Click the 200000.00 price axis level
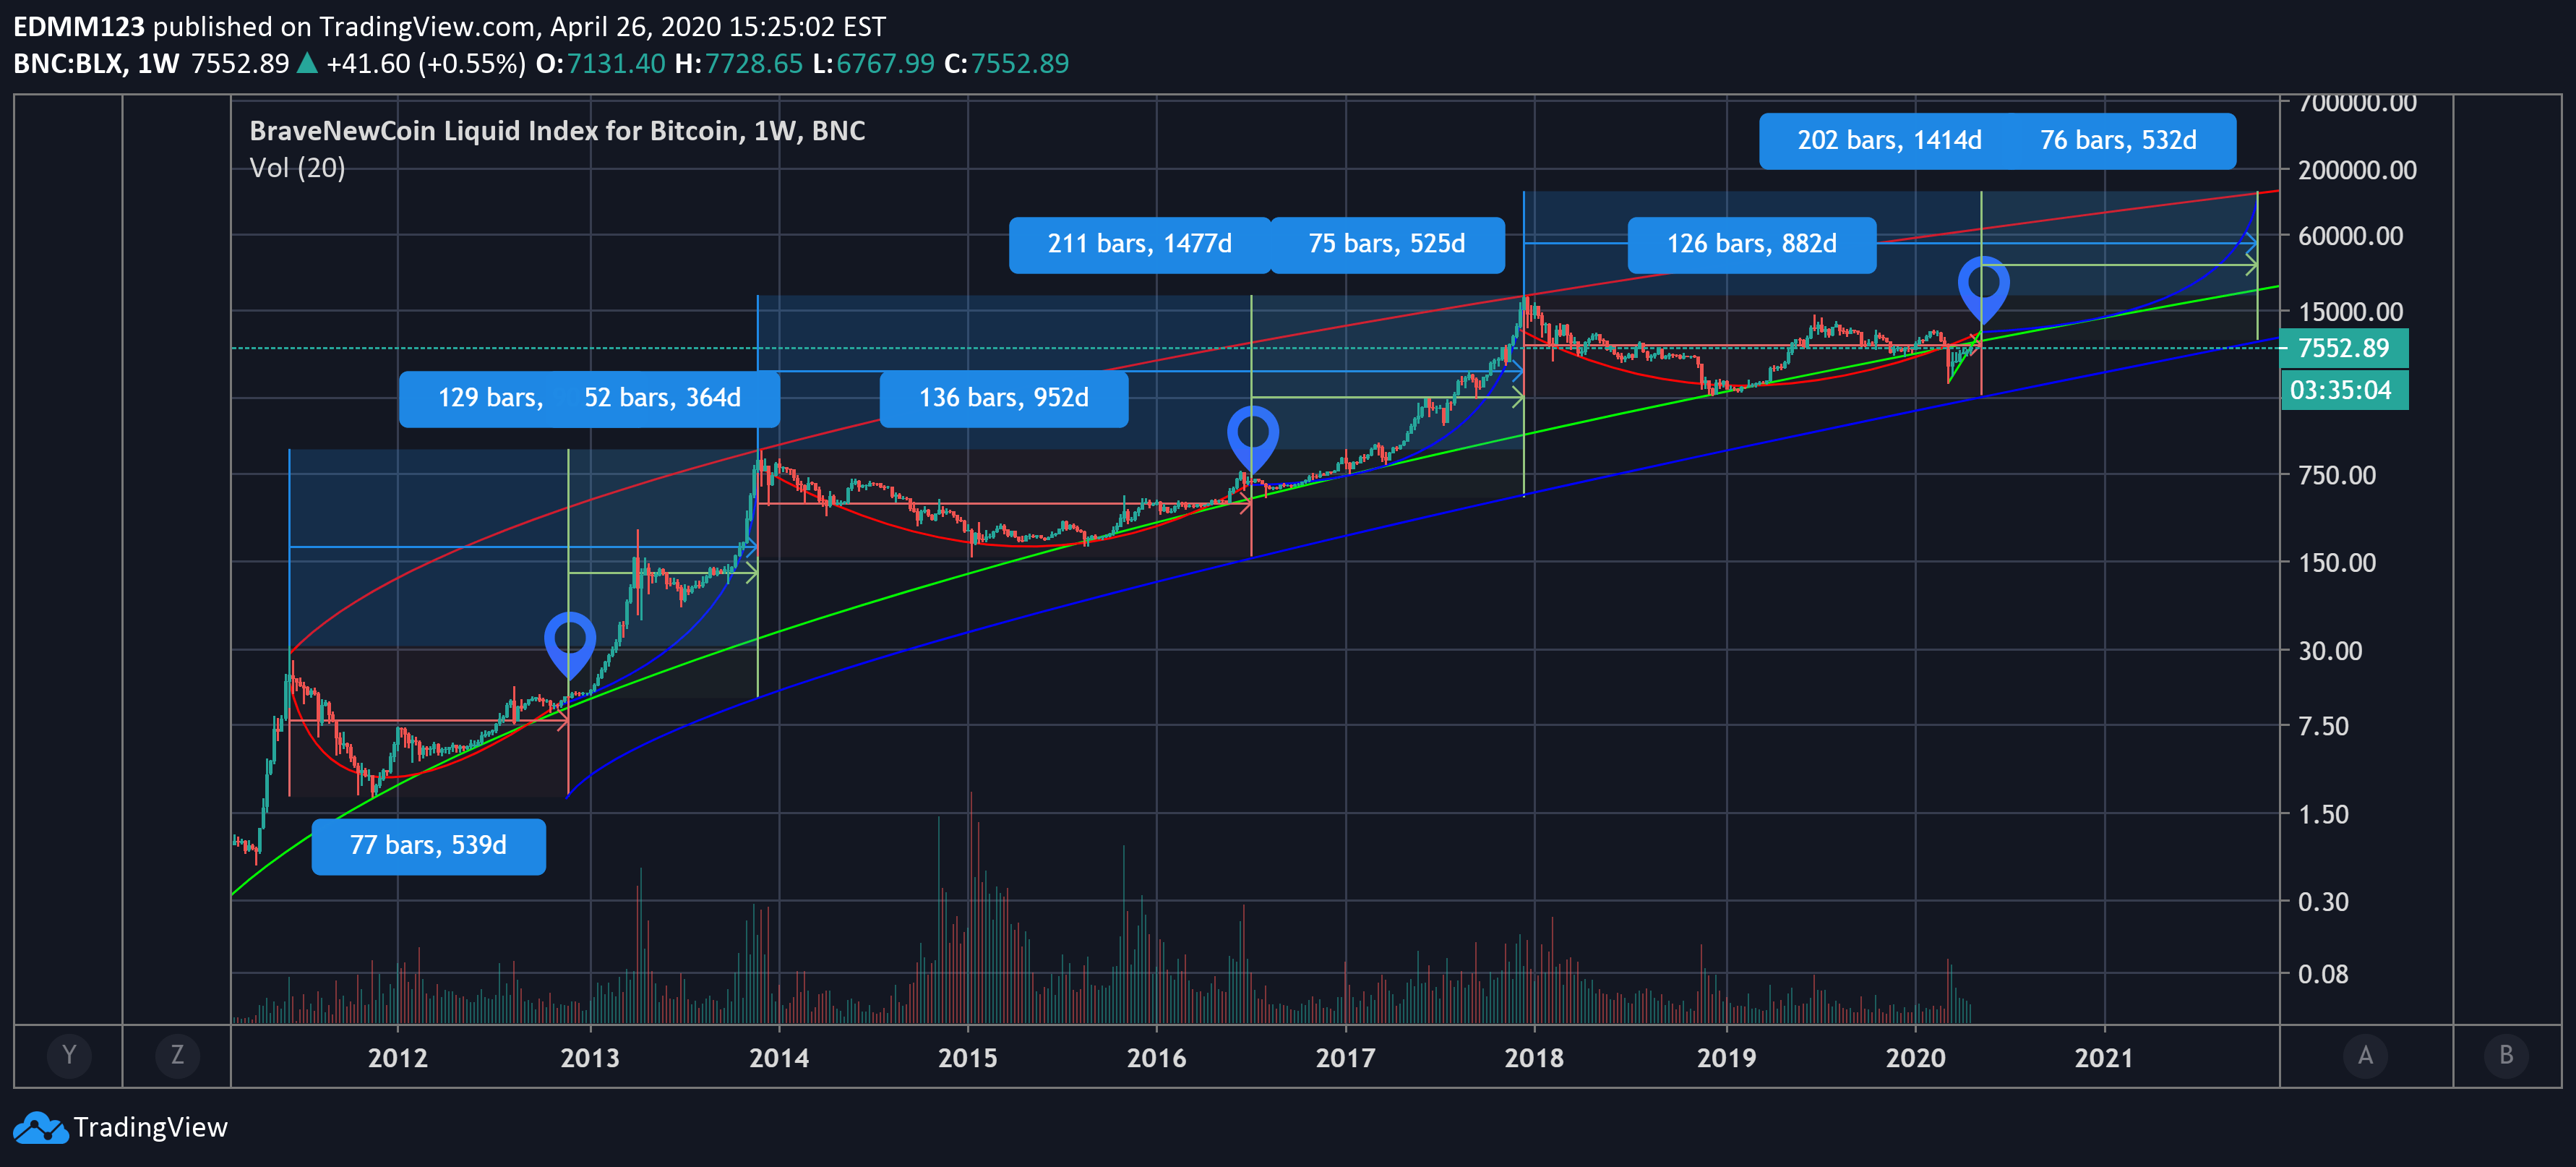Image resolution: width=2576 pixels, height=1167 pixels. [x=2357, y=170]
